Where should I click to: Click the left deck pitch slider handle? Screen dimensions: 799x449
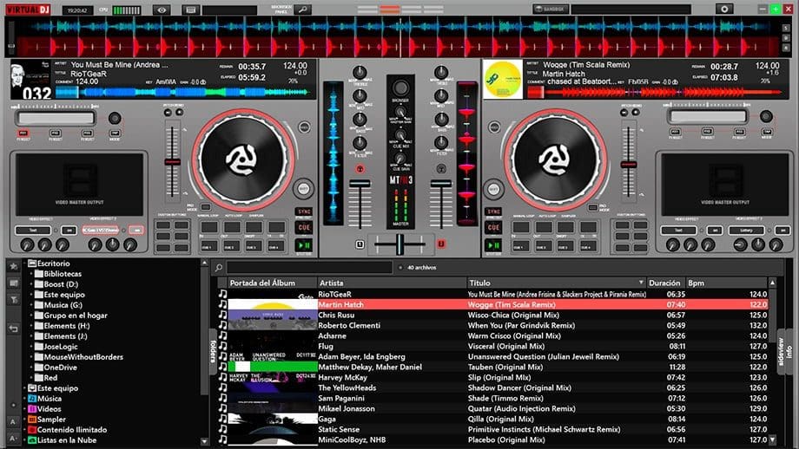point(172,162)
